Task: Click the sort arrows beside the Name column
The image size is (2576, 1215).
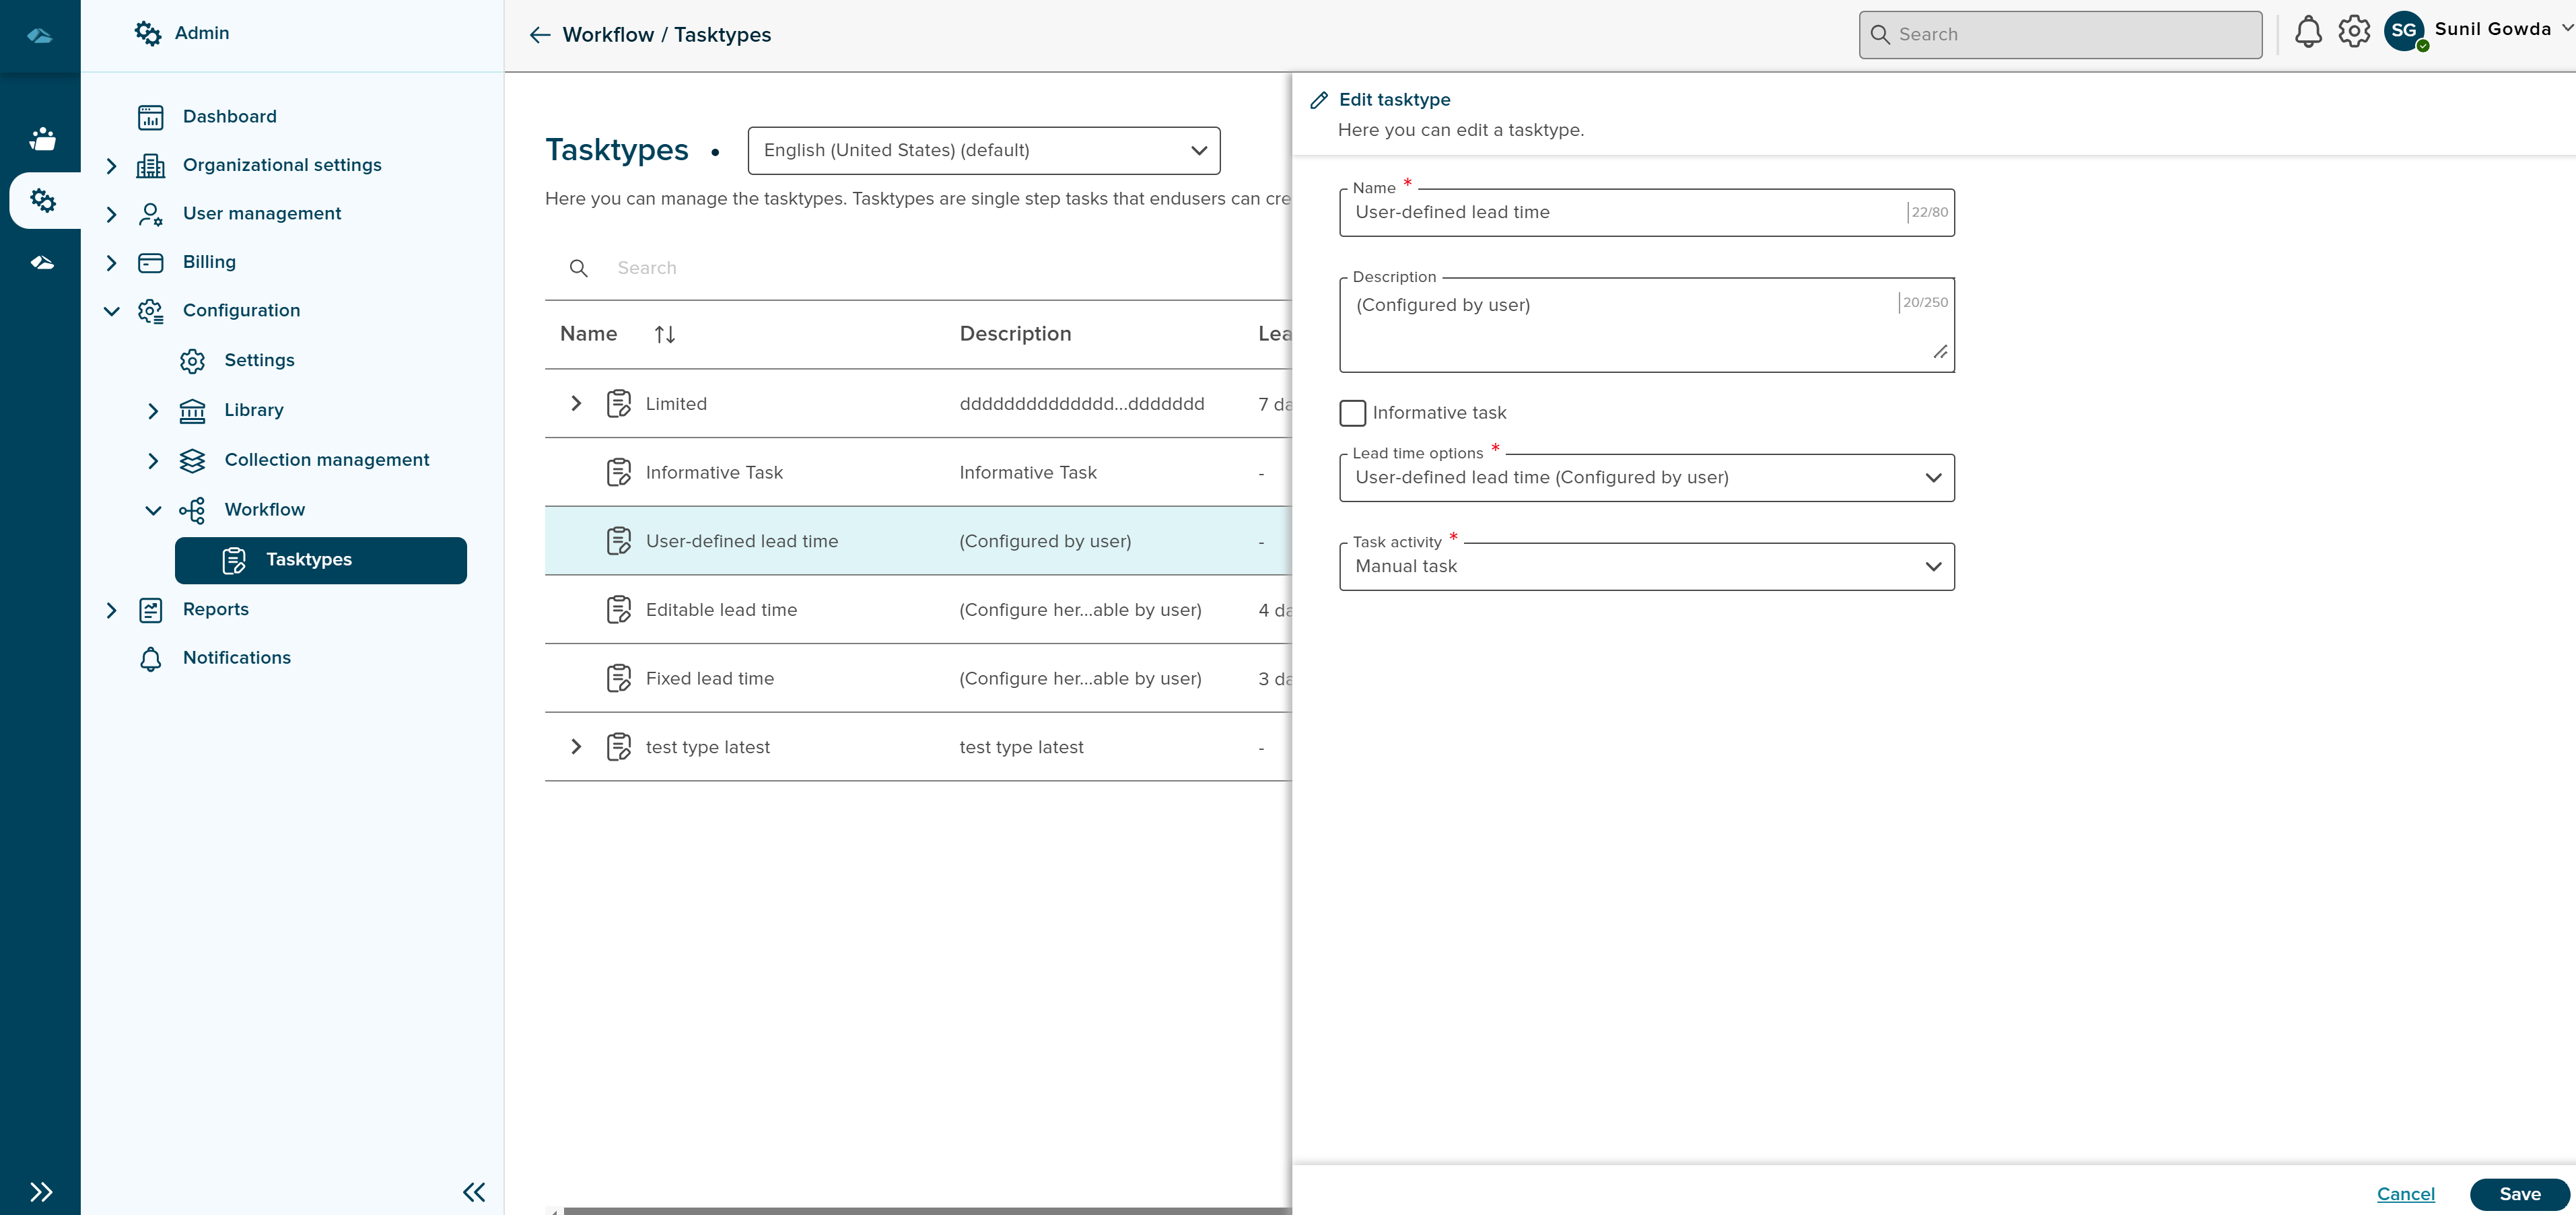Action: 665,334
